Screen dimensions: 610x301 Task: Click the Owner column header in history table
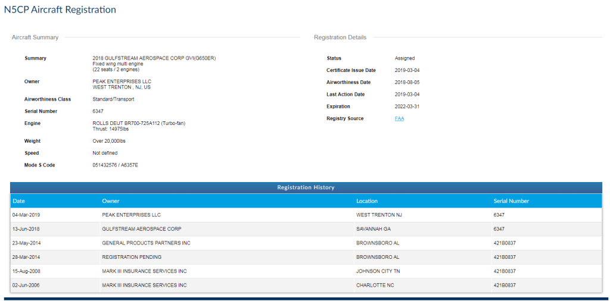pyautogui.click(x=111, y=201)
